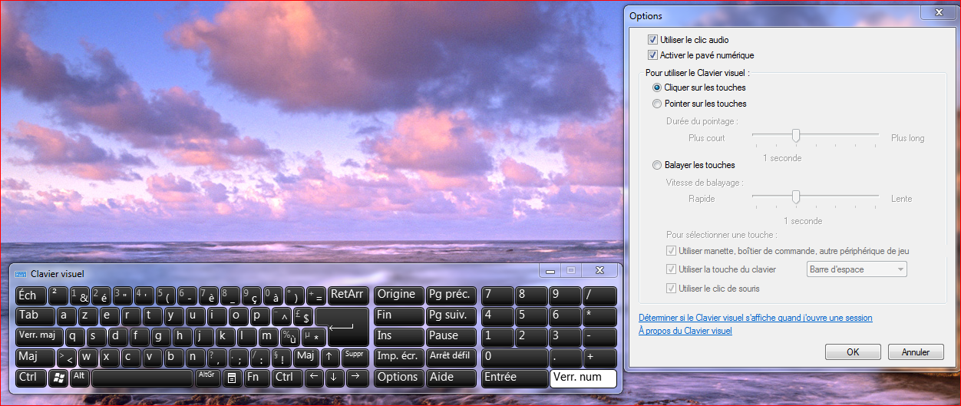
Task: Click the Clavier visuel title bar icon
Action: click(20, 274)
